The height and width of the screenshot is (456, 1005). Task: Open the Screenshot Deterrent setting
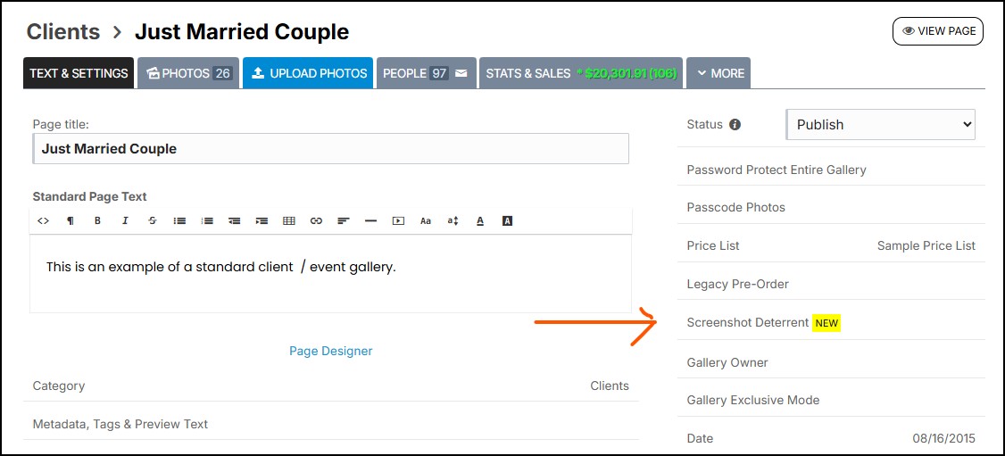(748, 322)
